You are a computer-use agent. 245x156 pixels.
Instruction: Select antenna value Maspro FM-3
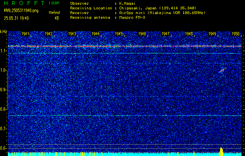click(132, 18)
